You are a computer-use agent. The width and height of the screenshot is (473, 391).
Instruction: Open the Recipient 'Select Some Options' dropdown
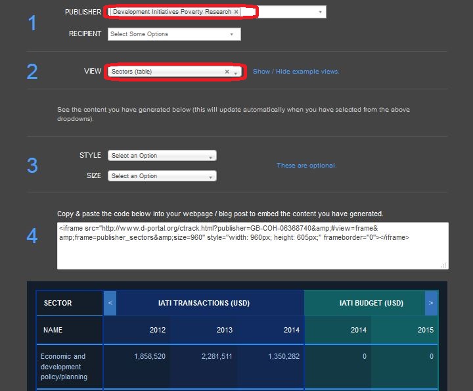174,34
